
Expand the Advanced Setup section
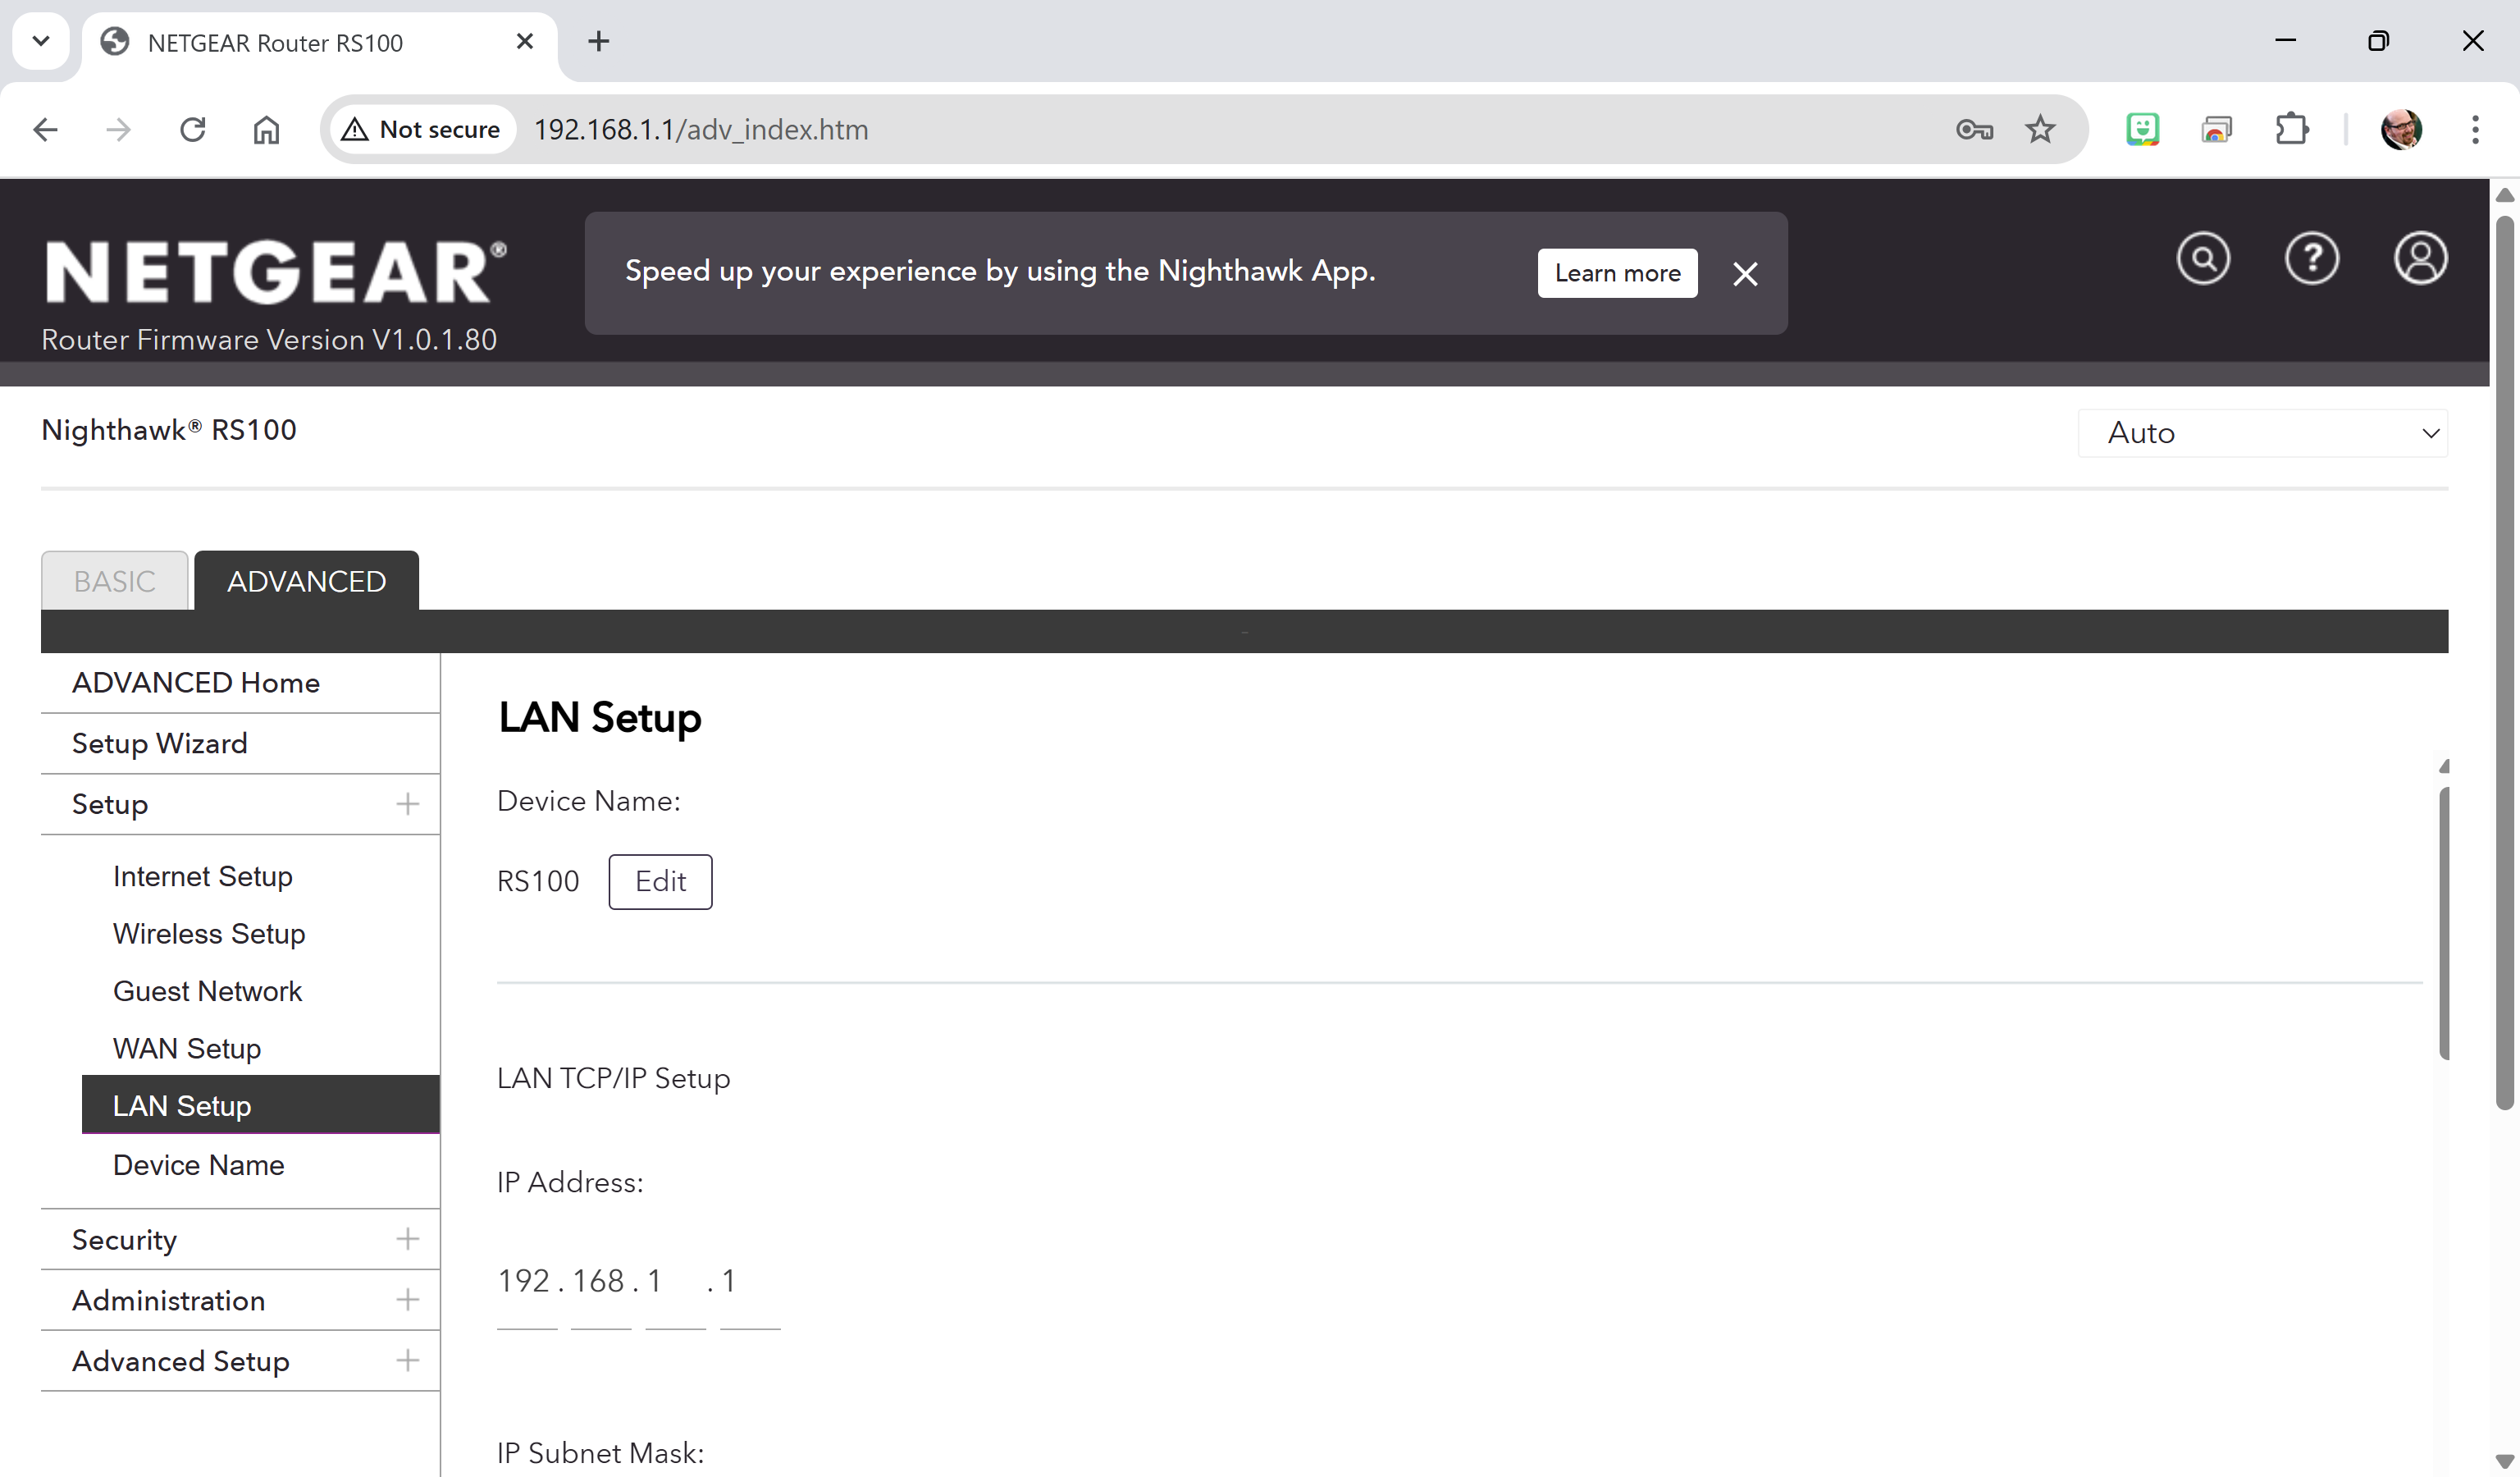coord(407,1361)
